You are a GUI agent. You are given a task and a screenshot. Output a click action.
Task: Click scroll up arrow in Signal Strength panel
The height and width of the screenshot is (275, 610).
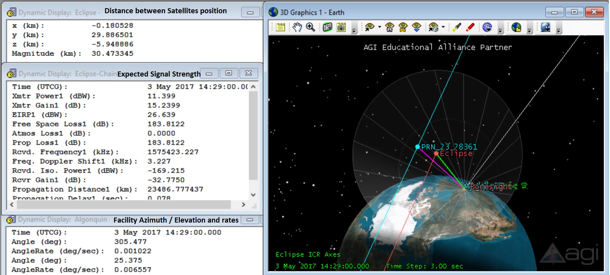click(253, 87)
